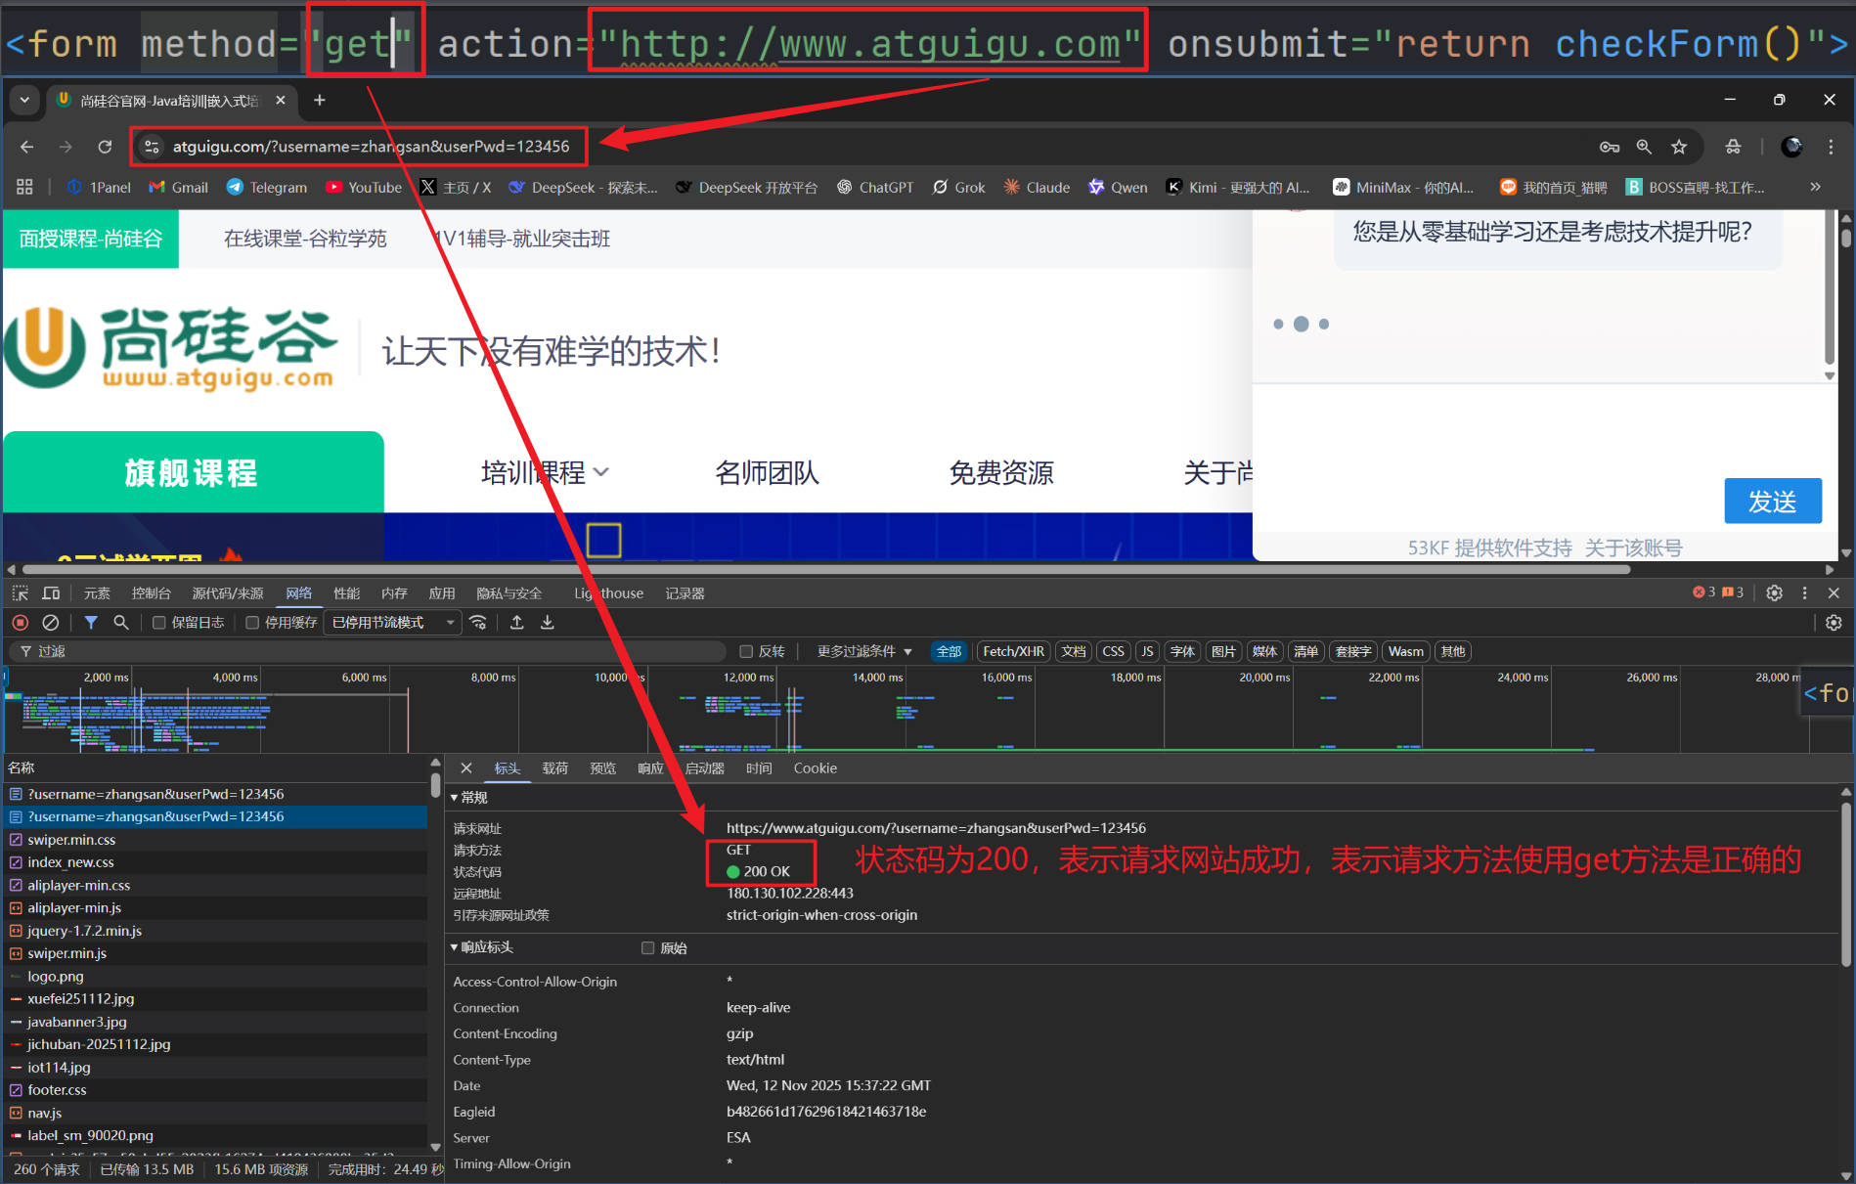Open the 已停用节流模式 throttling dropdown
This screenshot has height=1184, width=1856.
tap(393, 623)
